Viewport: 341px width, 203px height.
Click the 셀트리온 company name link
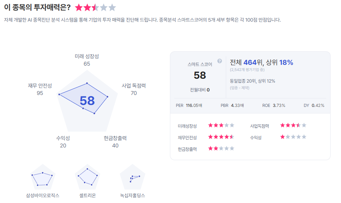pyautogui.click(x=87, y=195)
